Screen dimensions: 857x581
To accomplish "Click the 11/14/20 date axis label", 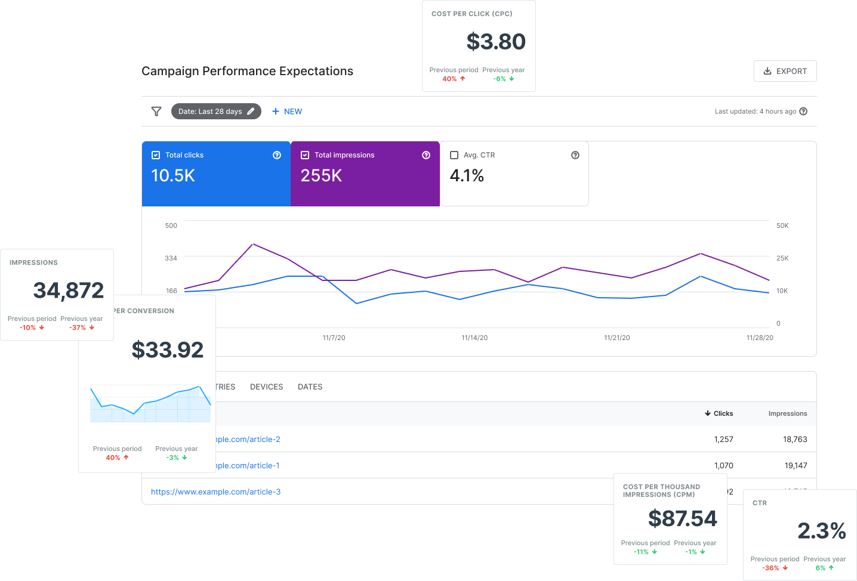I will coord(474,338).
